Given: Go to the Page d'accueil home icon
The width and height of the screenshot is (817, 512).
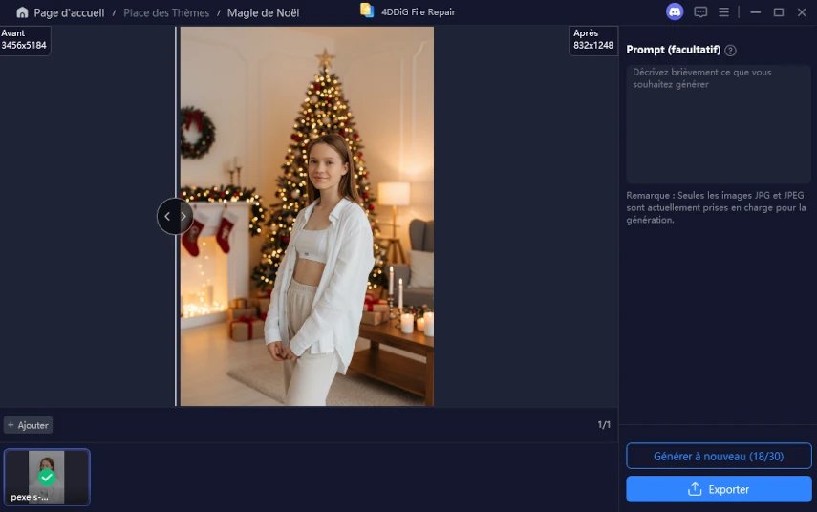Looking at the screenshot, I should click(x=22, y=12).
